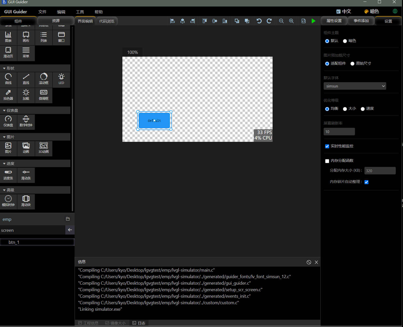Select the 拾色器 color picker widget

tap(8, 95)
